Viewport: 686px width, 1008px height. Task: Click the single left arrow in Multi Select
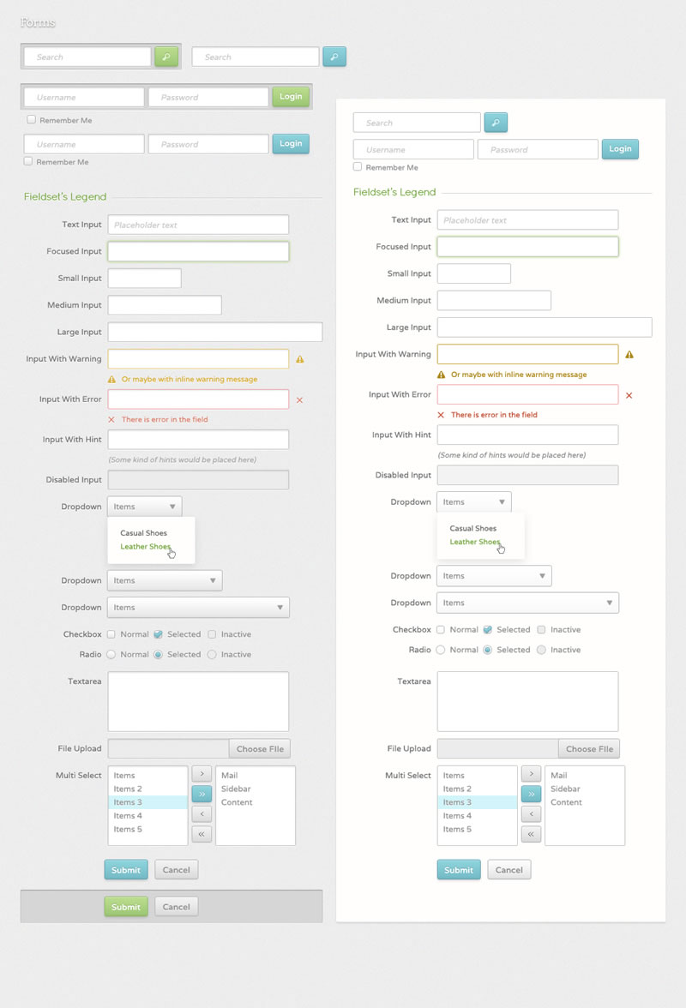click(202, 813)
